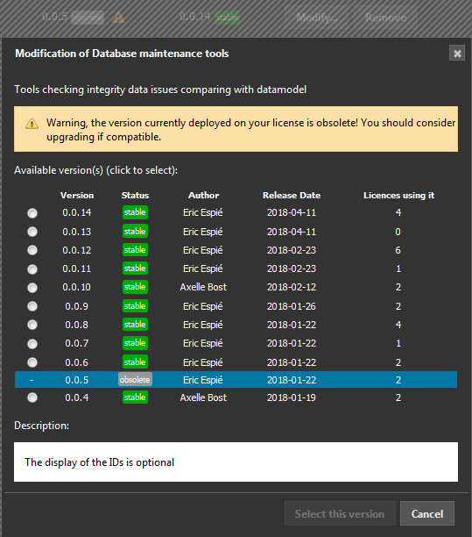Cancel the modification dialog
This screenshot has height=537, width=472.
(x=427, y=513)
